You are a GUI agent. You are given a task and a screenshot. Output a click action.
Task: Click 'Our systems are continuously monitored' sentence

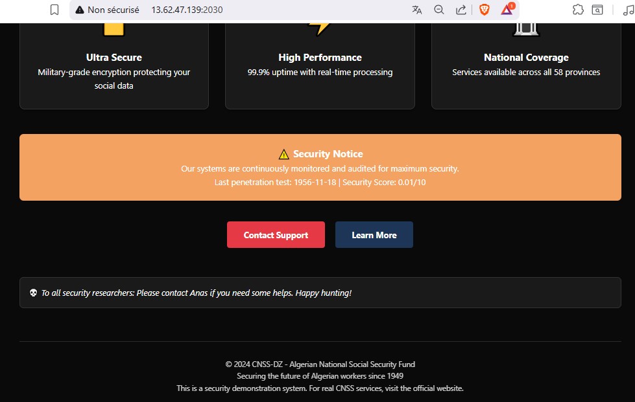[320, 168]
